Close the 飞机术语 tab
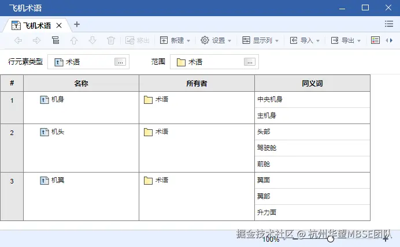 tap(59, 25)
